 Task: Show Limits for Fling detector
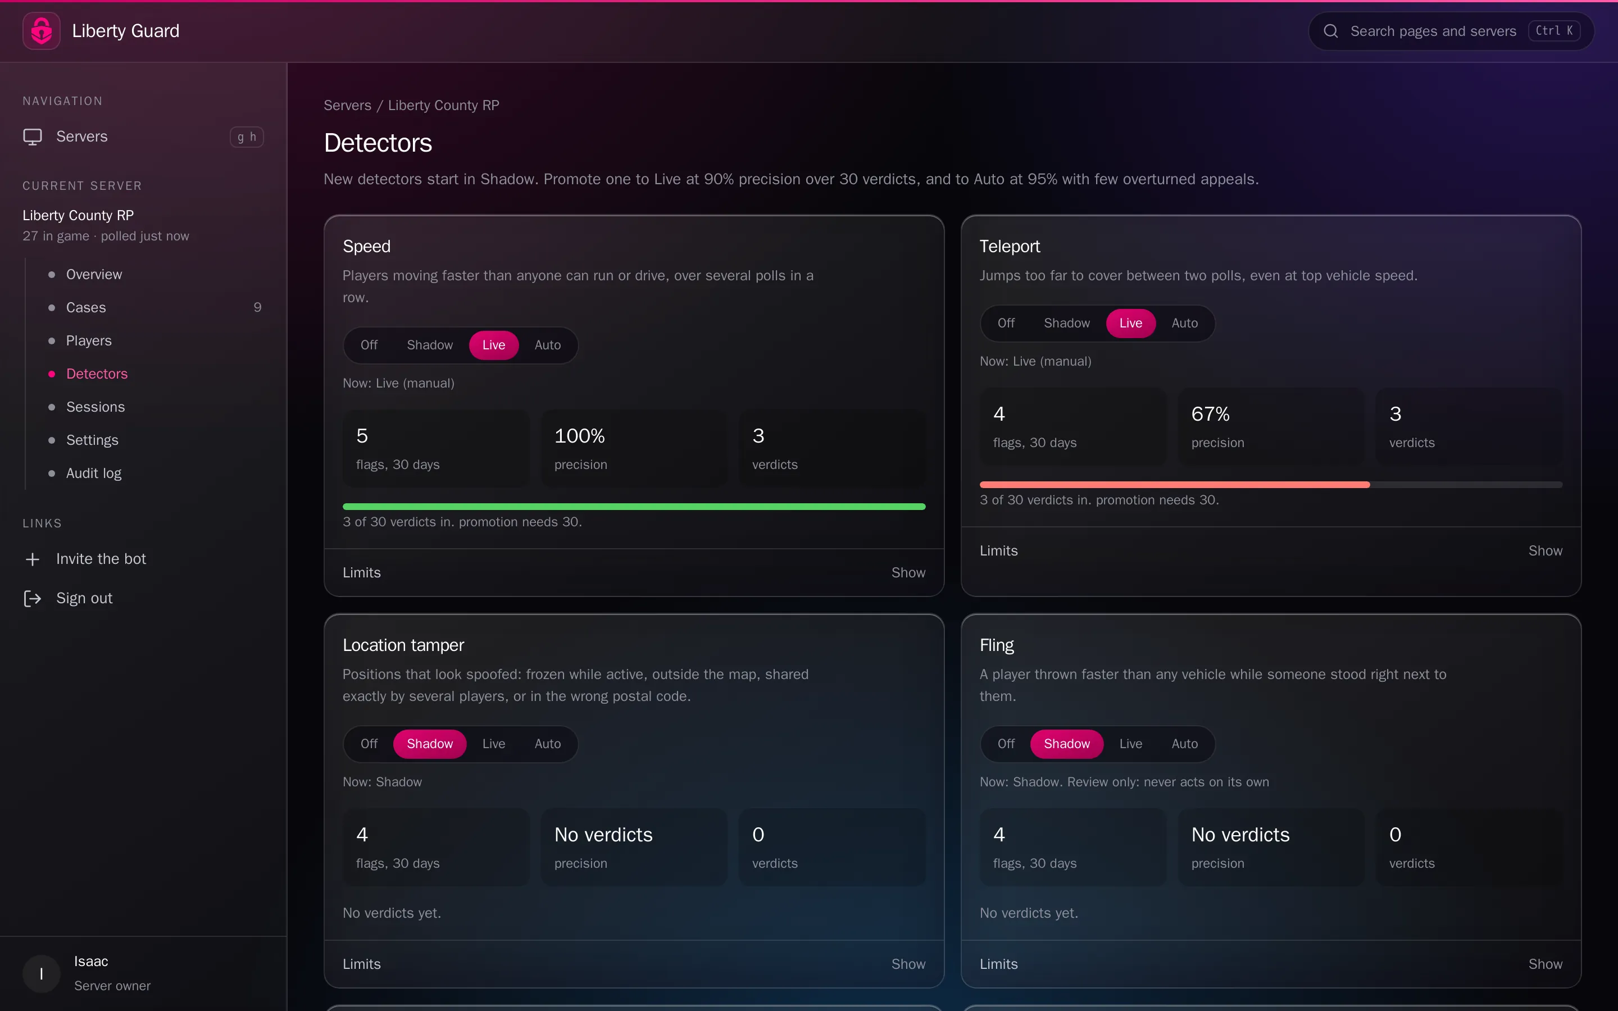[x=1545, y=964]
